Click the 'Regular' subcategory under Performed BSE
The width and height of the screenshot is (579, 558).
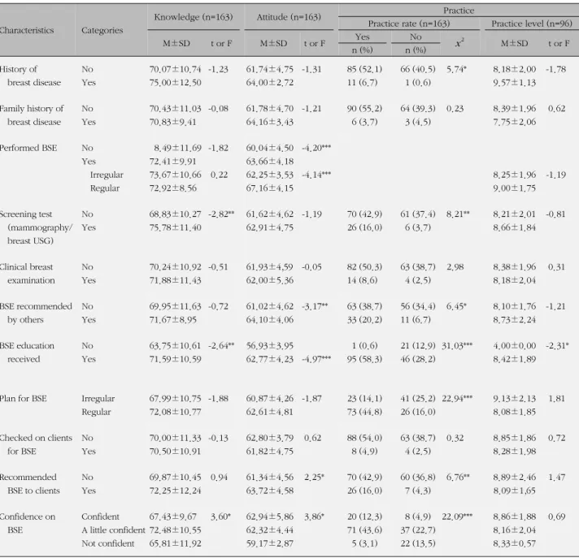(105, 188)
